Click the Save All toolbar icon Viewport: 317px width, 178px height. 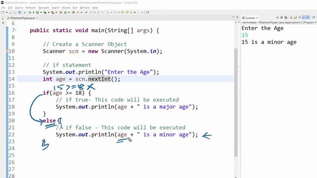(x=14, y=12)
